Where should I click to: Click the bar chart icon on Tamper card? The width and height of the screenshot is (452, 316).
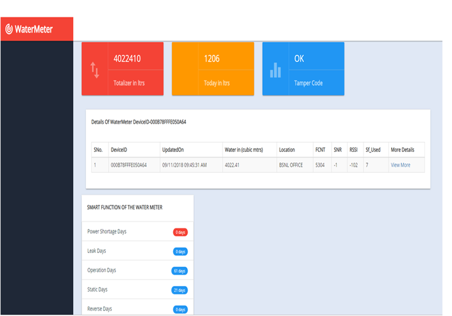click(275, 70)
